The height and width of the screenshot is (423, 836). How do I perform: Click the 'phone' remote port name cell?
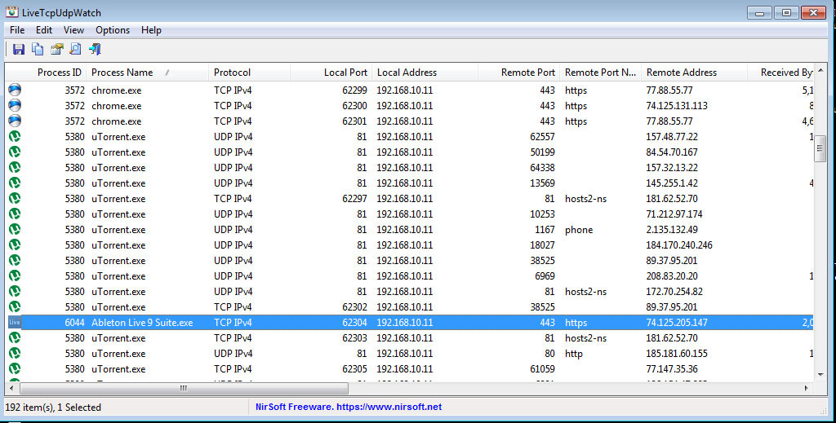[x=579, y=230]
